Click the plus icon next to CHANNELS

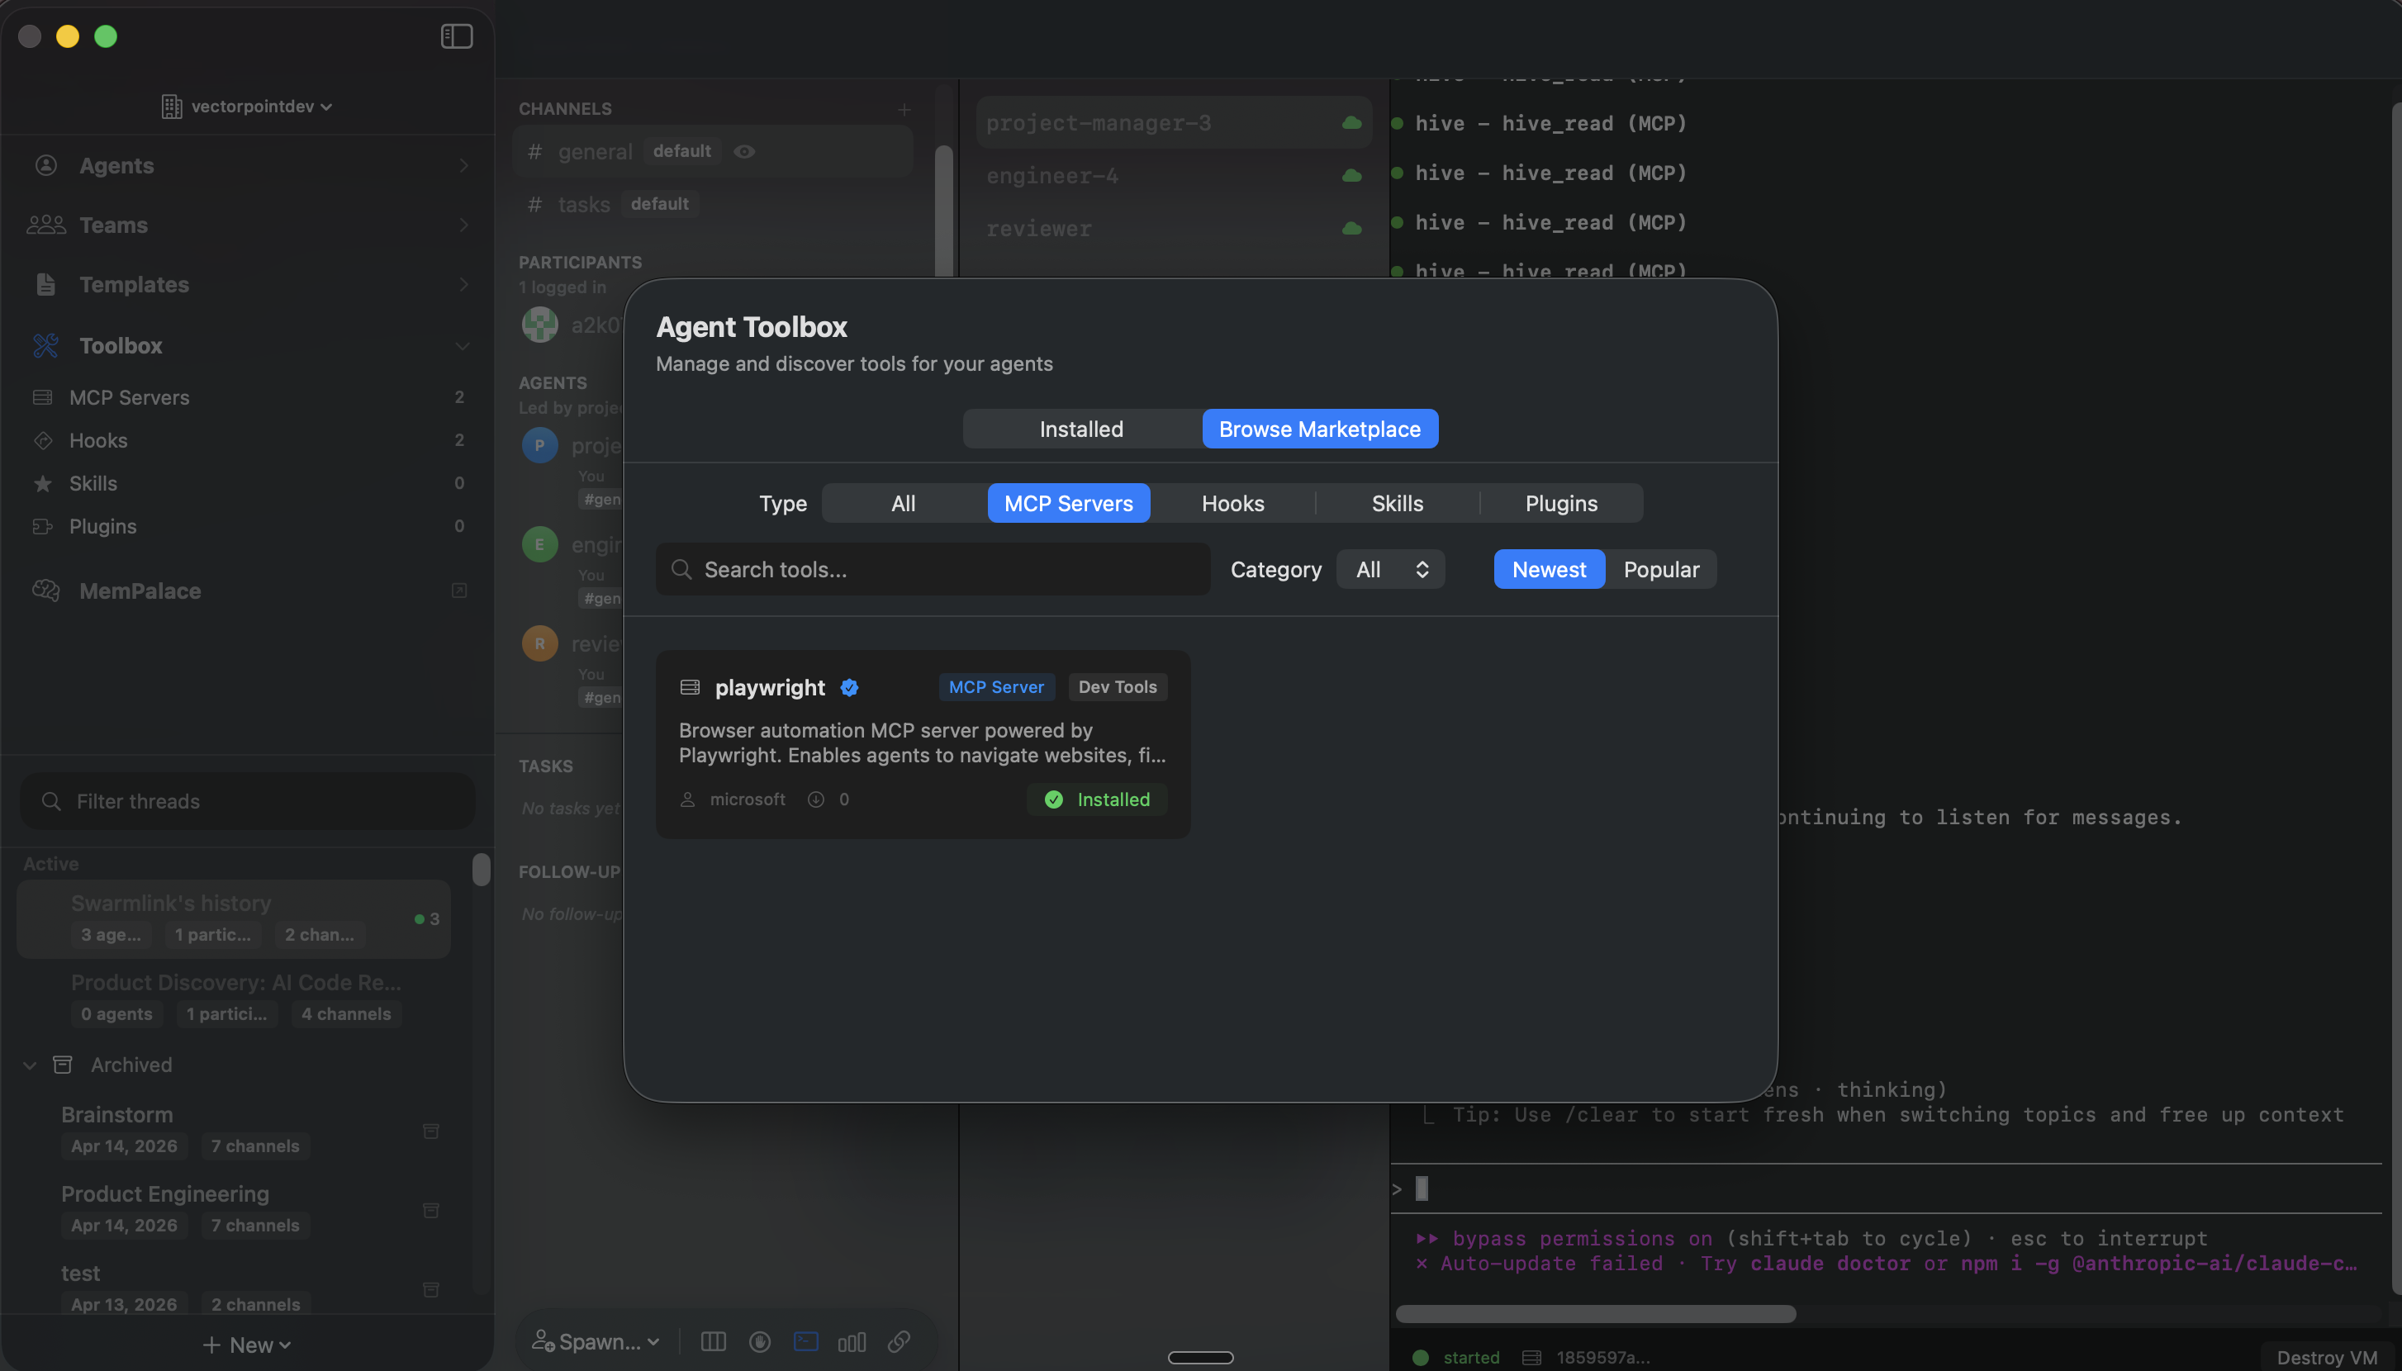tap(904, 109)
